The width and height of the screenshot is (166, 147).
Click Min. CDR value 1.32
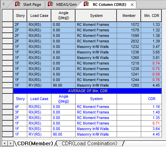click(152, 30)
